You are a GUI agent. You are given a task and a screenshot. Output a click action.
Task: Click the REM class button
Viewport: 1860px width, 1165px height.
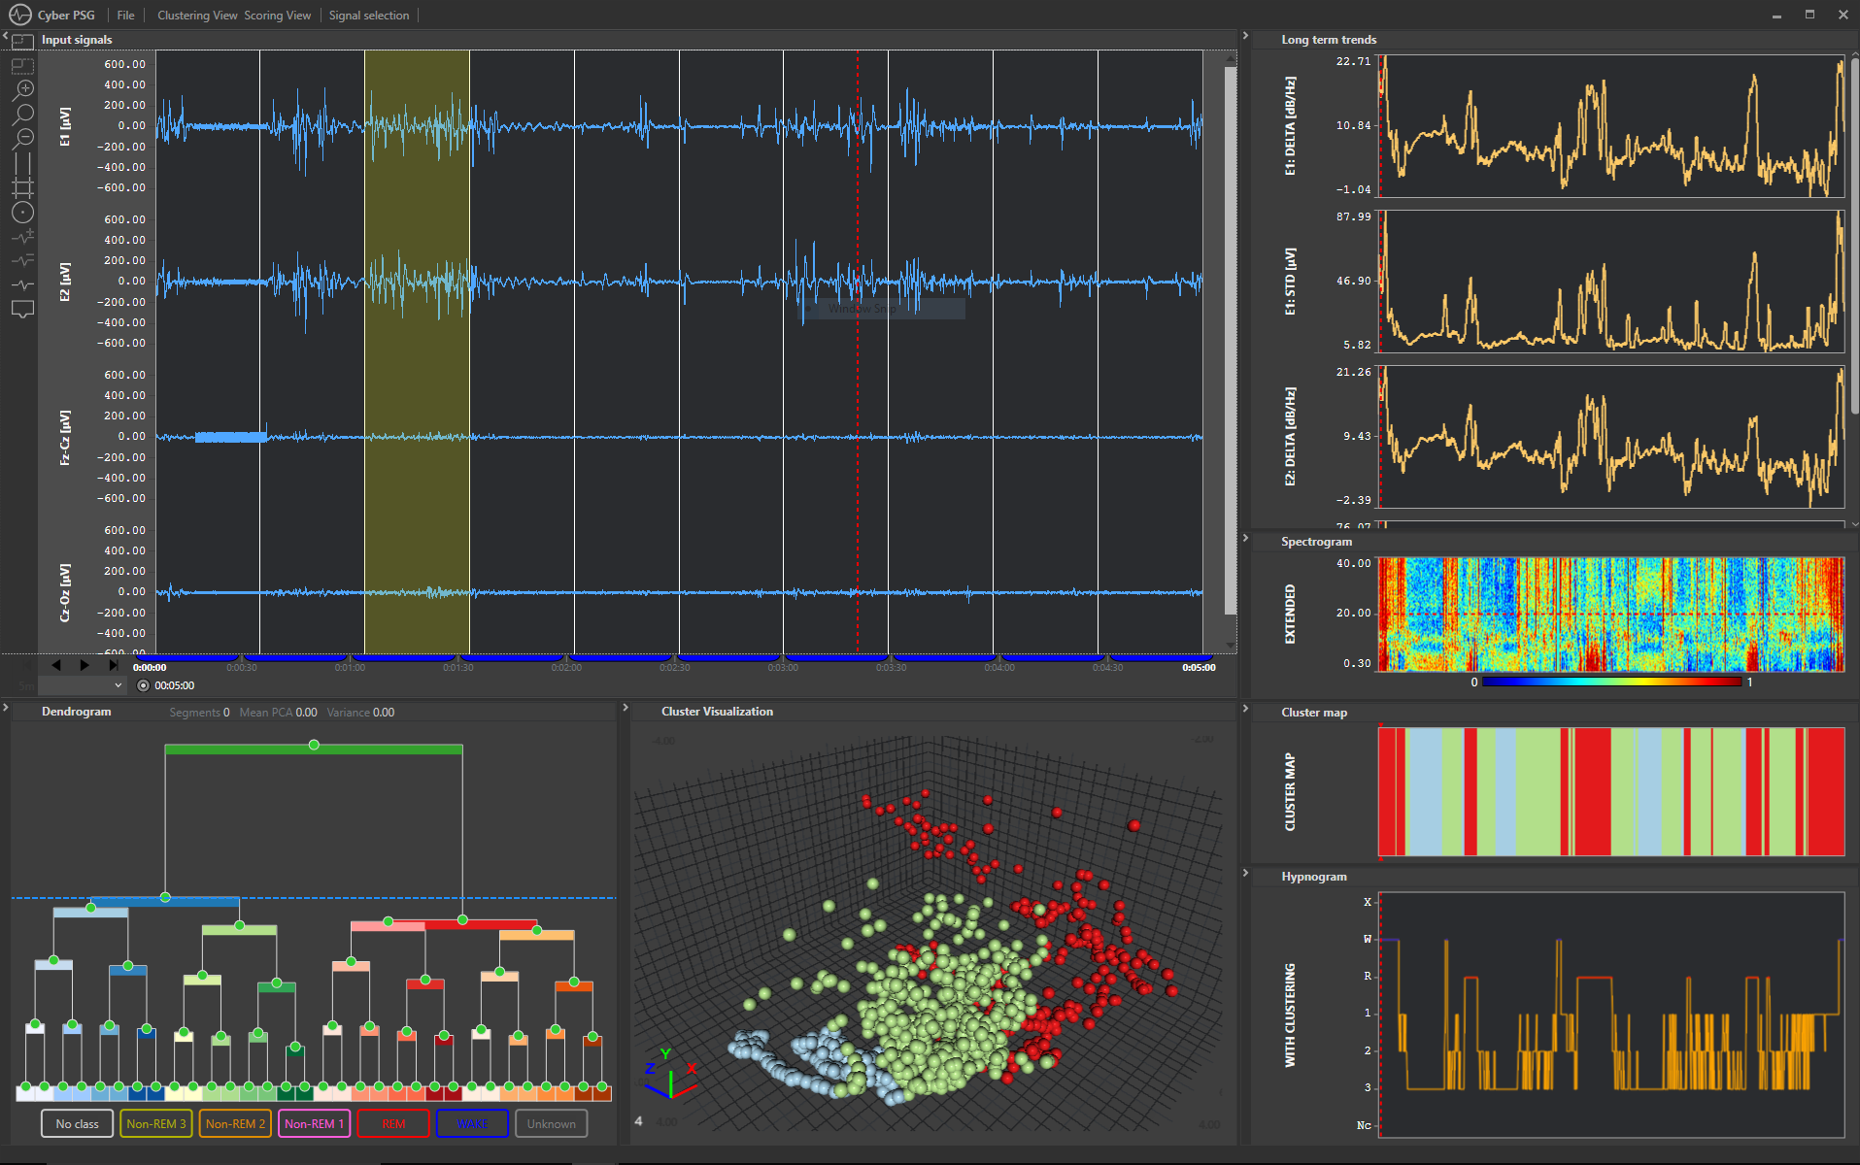pos(393,1123)
